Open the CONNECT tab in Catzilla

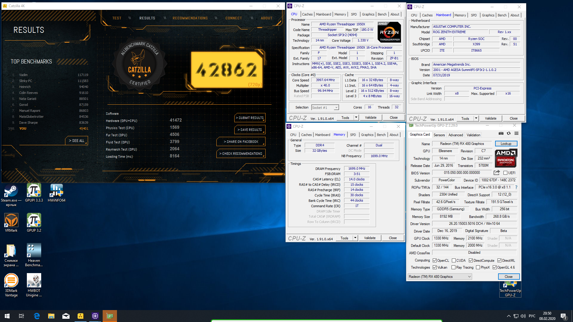(x=234, y=18)
